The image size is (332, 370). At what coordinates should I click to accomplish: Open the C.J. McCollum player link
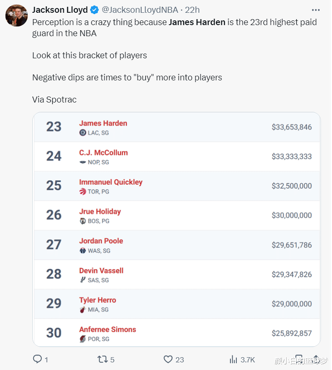click(103, 153)
